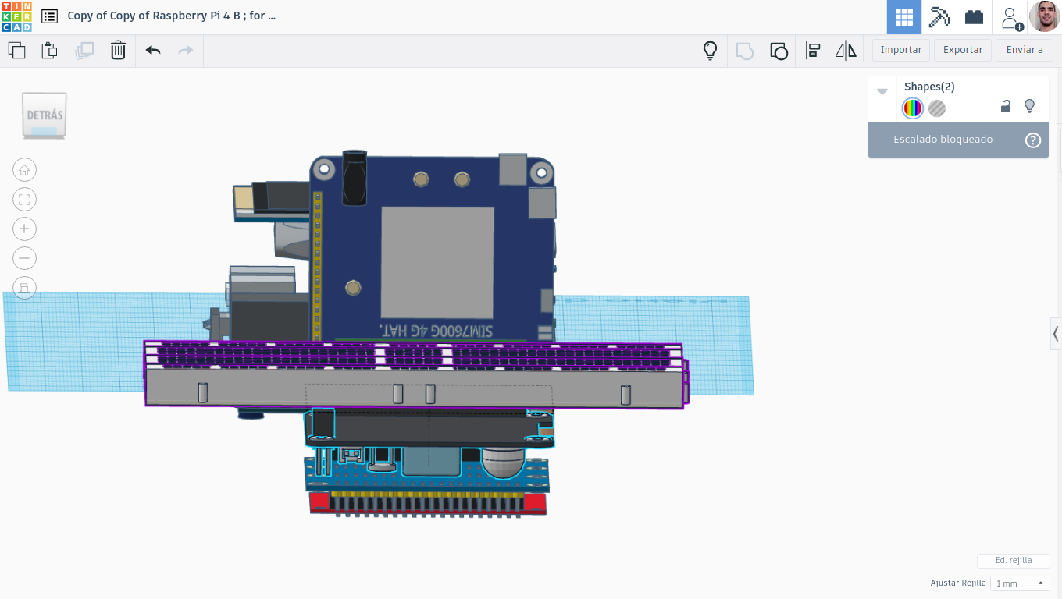1062x599 pixels.
Task: Click the Importar button
Action: pyautogui.click(x=901, y=50)
